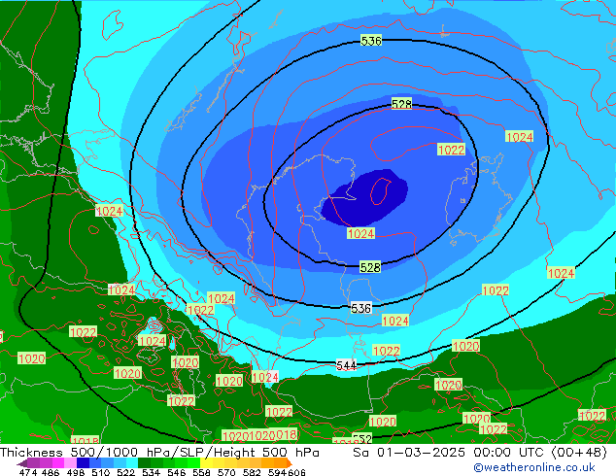Click the cyan legend color swatch
This screenshot has height=476, width=616.
[132, 462]
